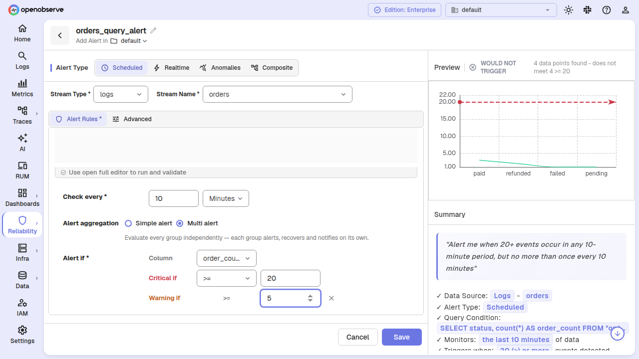The image size is (639, 359).
Task: Go back with the arrow button
Action: click(x=60, y=35)
